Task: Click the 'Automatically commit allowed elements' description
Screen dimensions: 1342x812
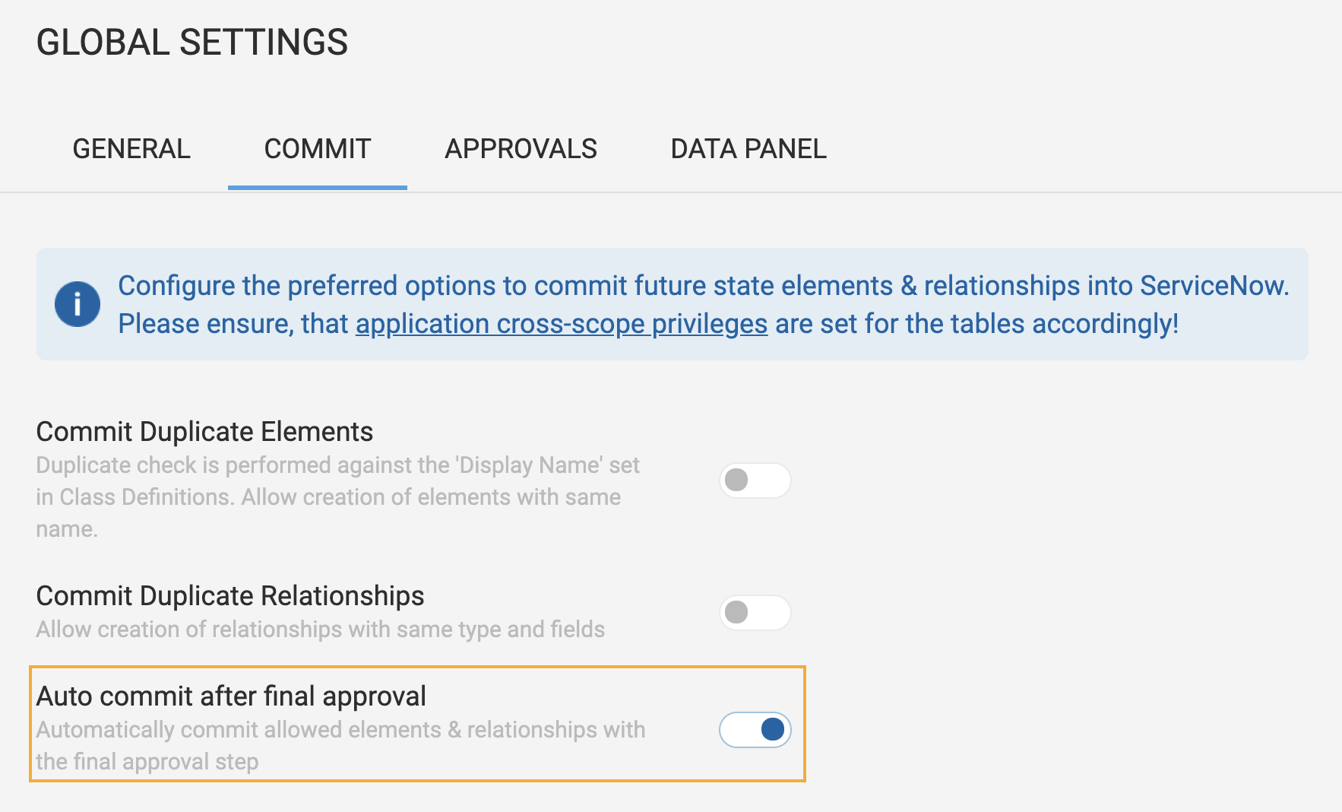Action: coord(340,730)
